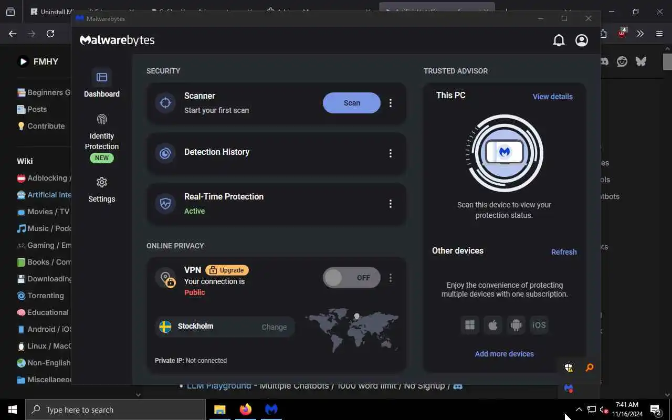The image size is (672, 420).
Task: Select the Dashboard sidebar icon
Action: [102, 77]
